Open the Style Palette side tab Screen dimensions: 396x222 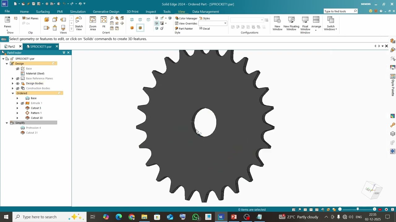point(393,85)
